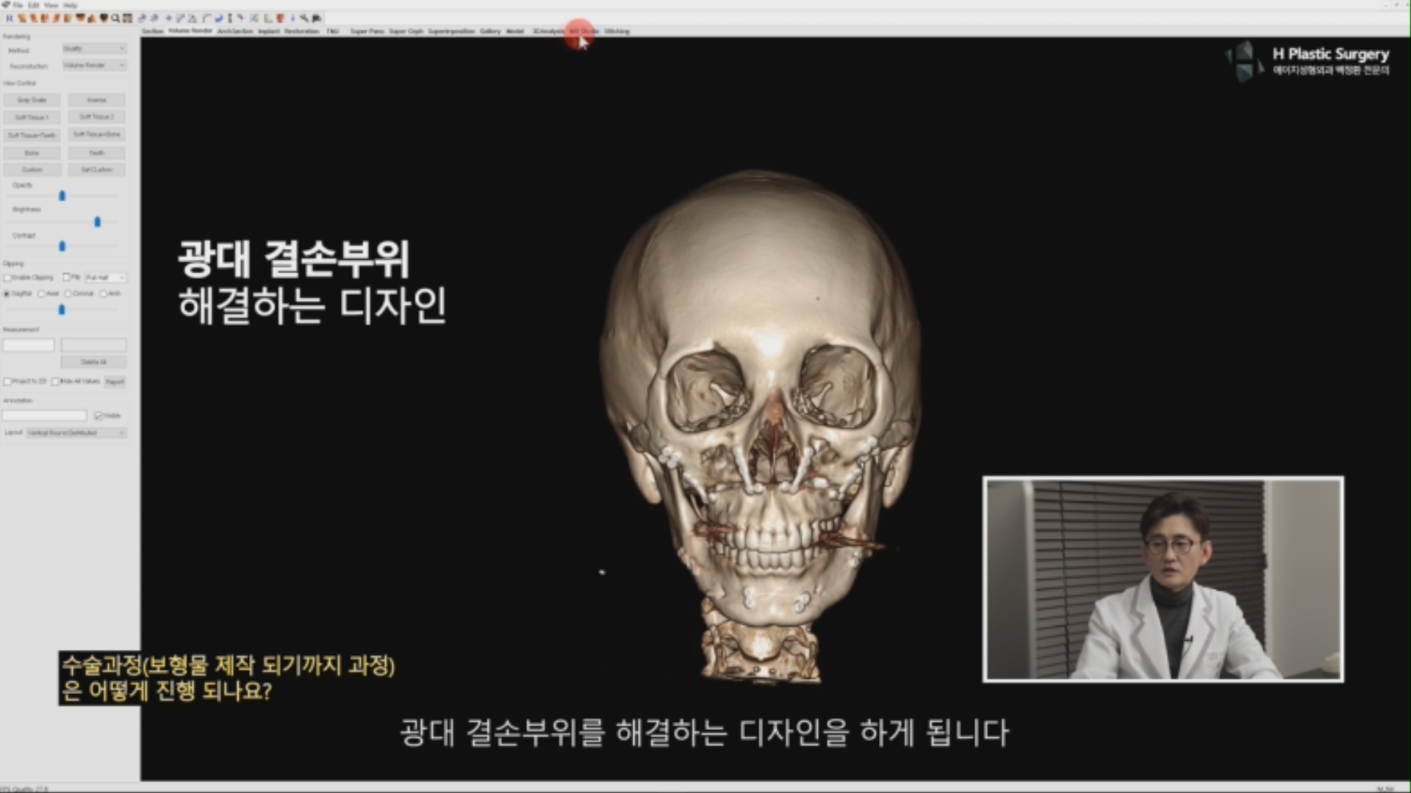Click the purple R reset icon
Image resolution: width=1411 pixels, height=793 pixels.
pos(10,18)
